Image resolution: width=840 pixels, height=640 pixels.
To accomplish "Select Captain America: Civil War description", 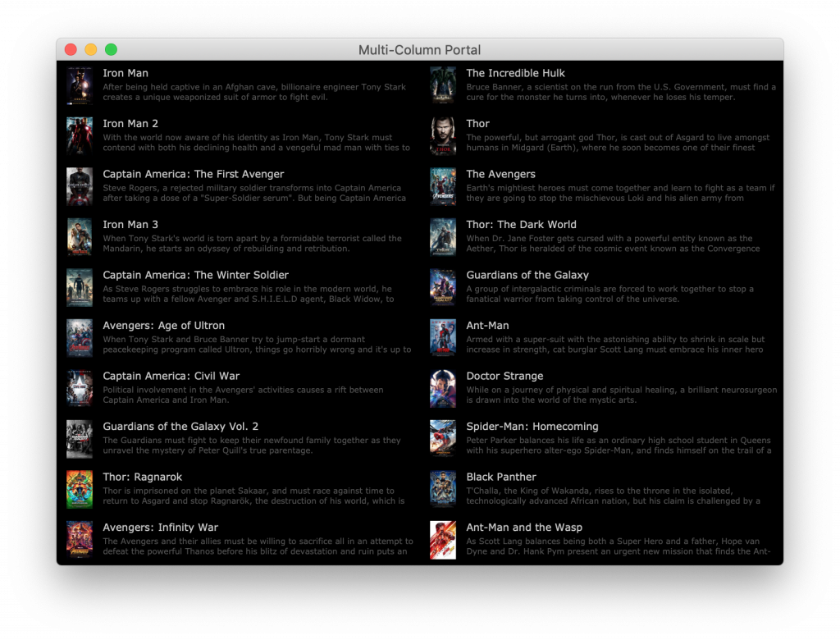I will pyautogui.click(x=243, y=395).
